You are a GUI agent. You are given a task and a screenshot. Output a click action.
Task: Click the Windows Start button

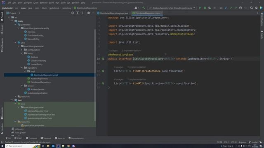pos(2,146)
